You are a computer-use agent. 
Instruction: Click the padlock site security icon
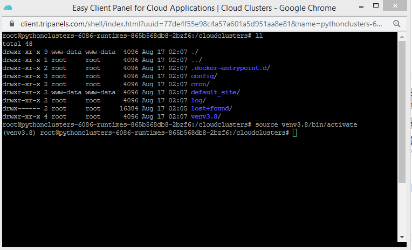point(11,24)
